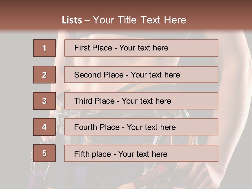This screenshot has width=252, height=189.
Task: Click the bold word Lists in title
Action: pyautogui.click(x=72, y=20)
